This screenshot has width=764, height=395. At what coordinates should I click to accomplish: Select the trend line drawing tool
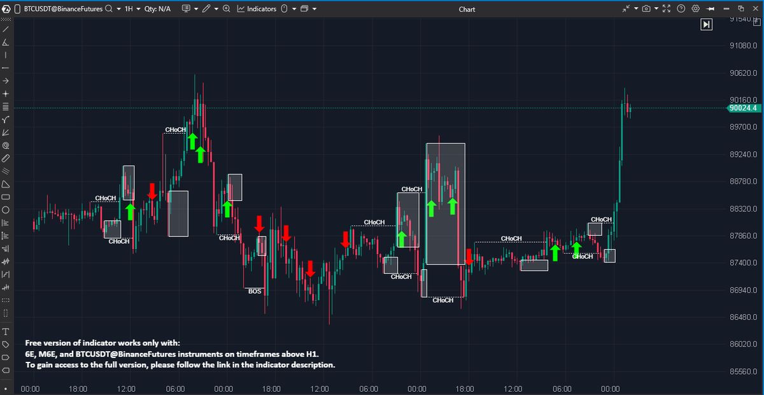[x=6, y=29]
